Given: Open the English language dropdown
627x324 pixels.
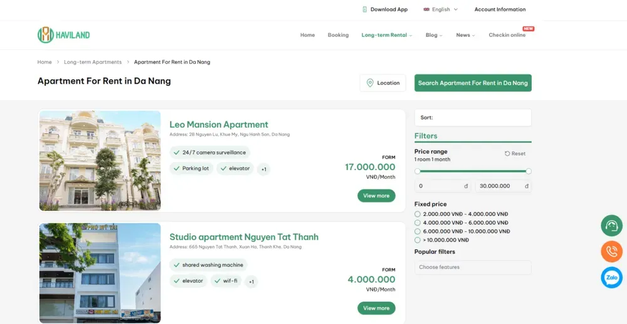Looking at the screenshot, I should coord(441,9).
